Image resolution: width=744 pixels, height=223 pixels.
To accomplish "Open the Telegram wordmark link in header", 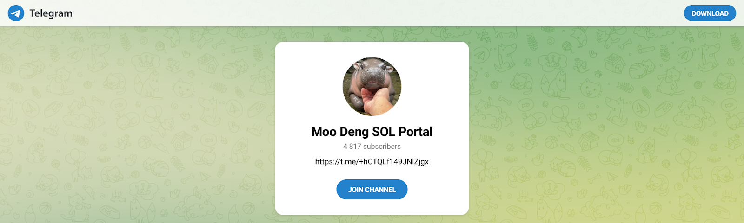I will point(51,13).
